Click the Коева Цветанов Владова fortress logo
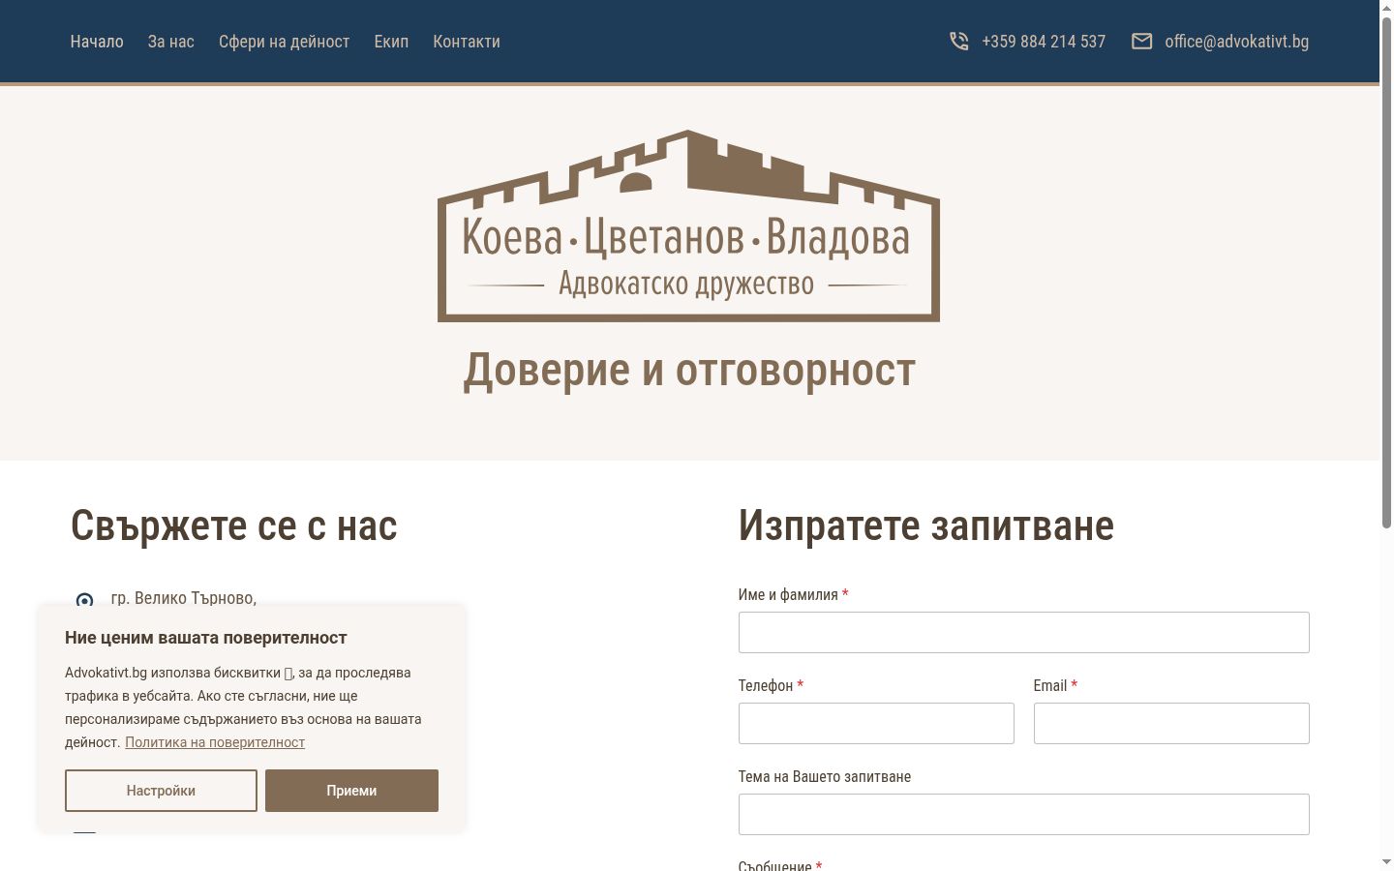1394x871 pixels. pyautogui.click(x=688, y=225)
